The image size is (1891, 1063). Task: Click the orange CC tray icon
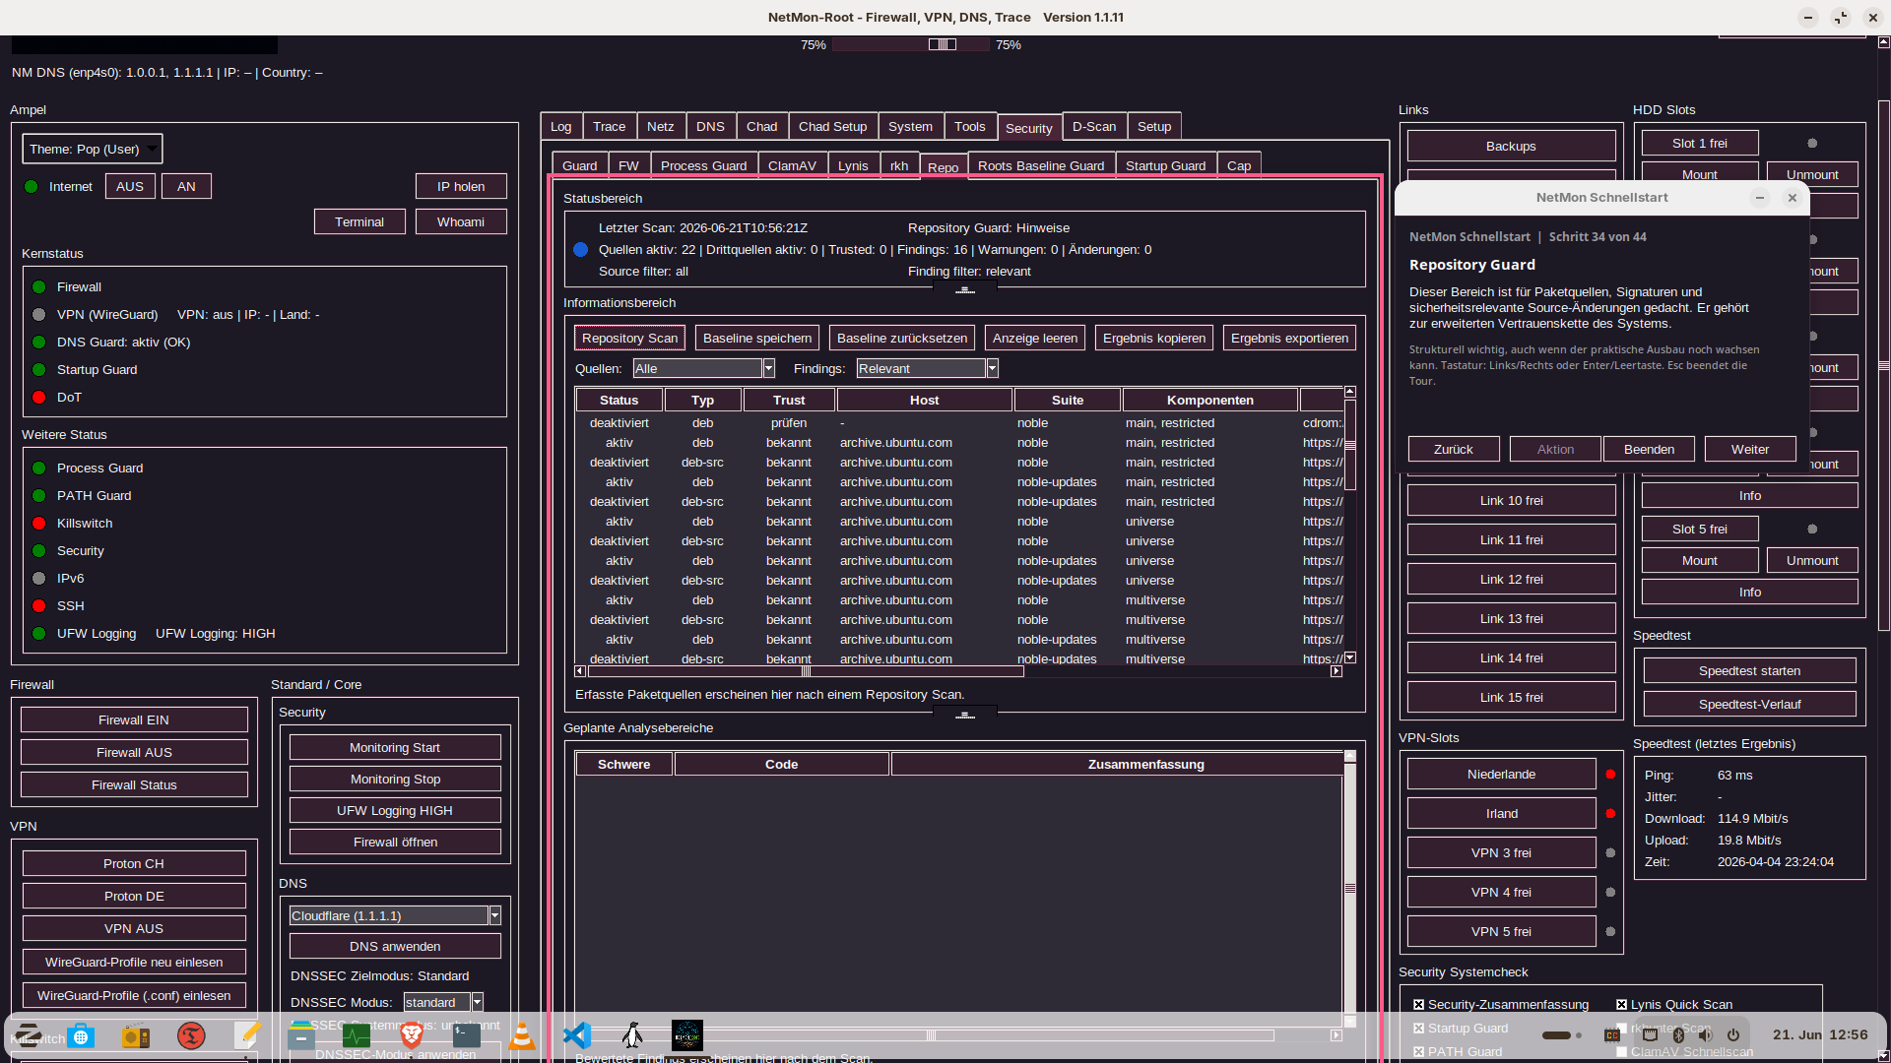pos(1612,1035)
